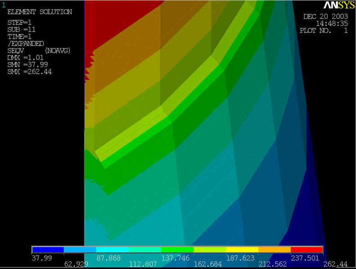Click the DEC 20 2003 date
356x269 pixels.
point(325,16)
